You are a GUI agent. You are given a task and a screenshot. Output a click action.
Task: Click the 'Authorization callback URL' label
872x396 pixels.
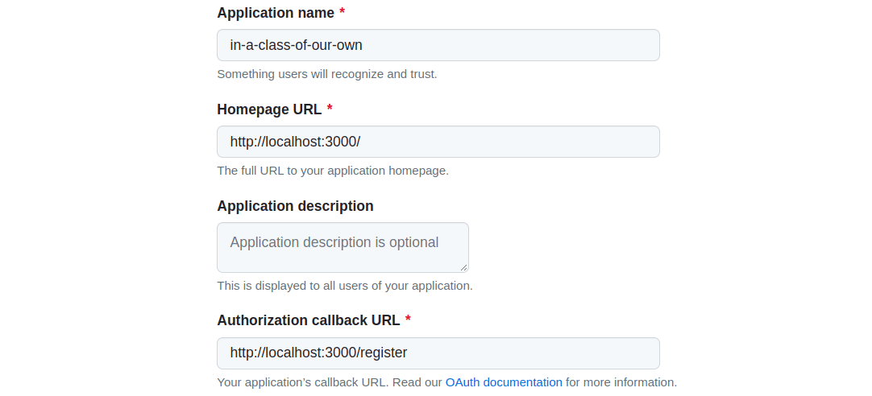309,320
